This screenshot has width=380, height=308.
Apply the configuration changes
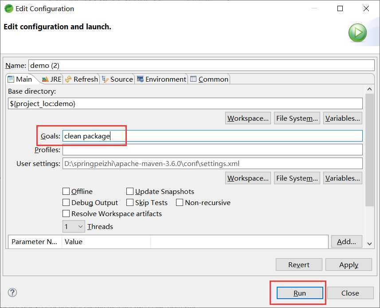(x=349, y=265)
